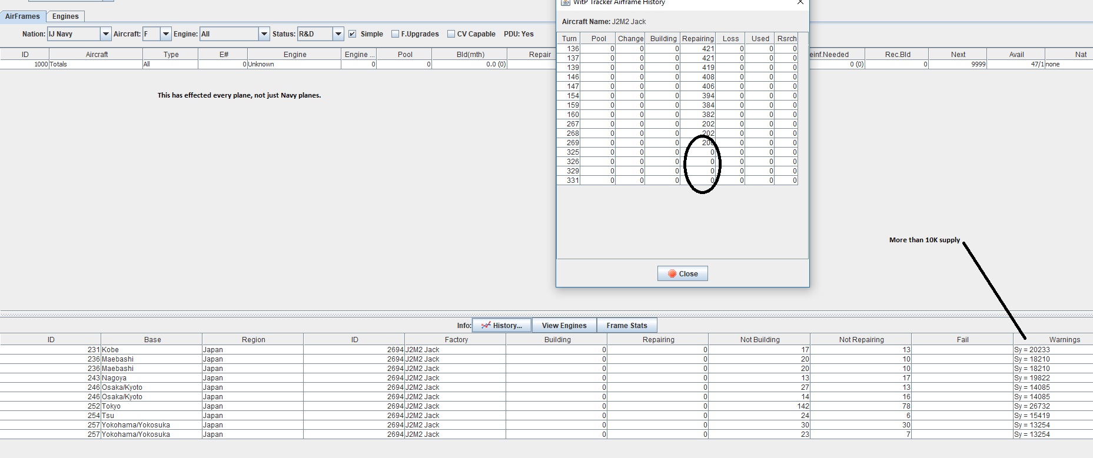Select the Kobe factory row
Image resolution: width=1093 pixels, height=458 pixels.
click(546, 350)
